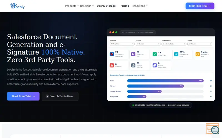222x138 pixels.
Task: Click the Dochly logo
Action: tap(17, 6)
